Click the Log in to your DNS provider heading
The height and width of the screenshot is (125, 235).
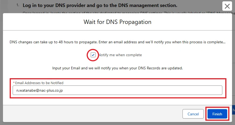tap(100, 5)
